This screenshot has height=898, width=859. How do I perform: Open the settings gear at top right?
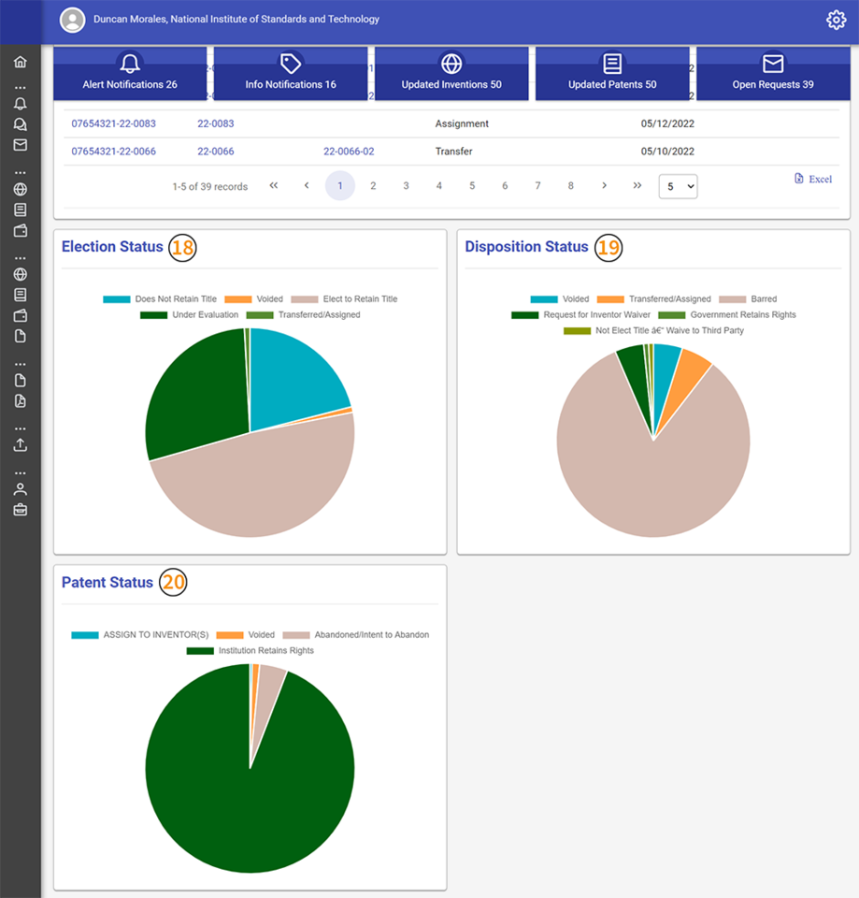pyautogui.click(x=836, y=19)
